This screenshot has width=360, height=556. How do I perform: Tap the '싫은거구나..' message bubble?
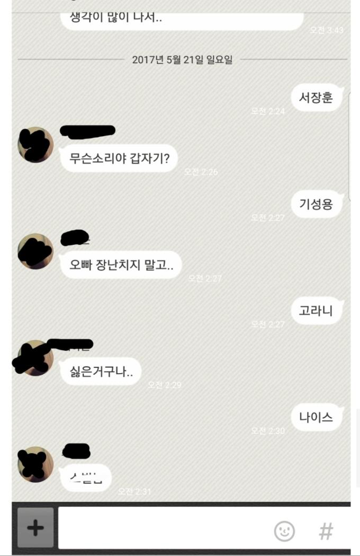[101, 371]
